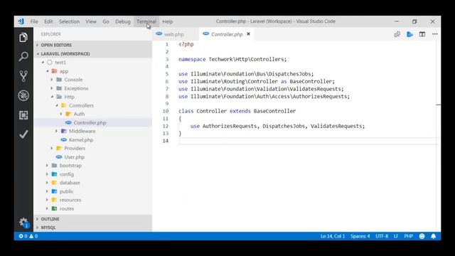Open the Help menu

pos(168,21)
